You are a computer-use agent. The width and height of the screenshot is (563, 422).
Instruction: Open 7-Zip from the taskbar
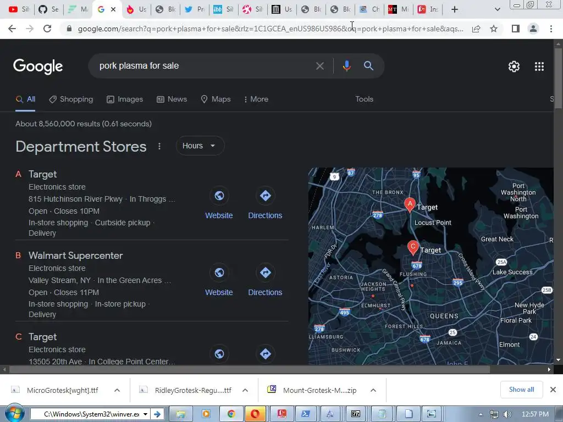(x=356, y=414)
